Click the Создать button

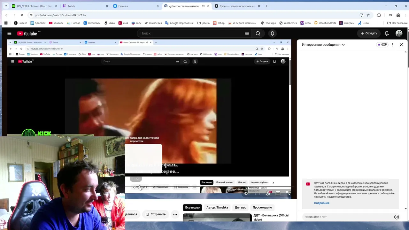pos(369,33)
